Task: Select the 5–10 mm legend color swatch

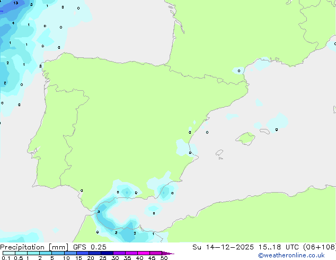Action: [x=58, y=253]
